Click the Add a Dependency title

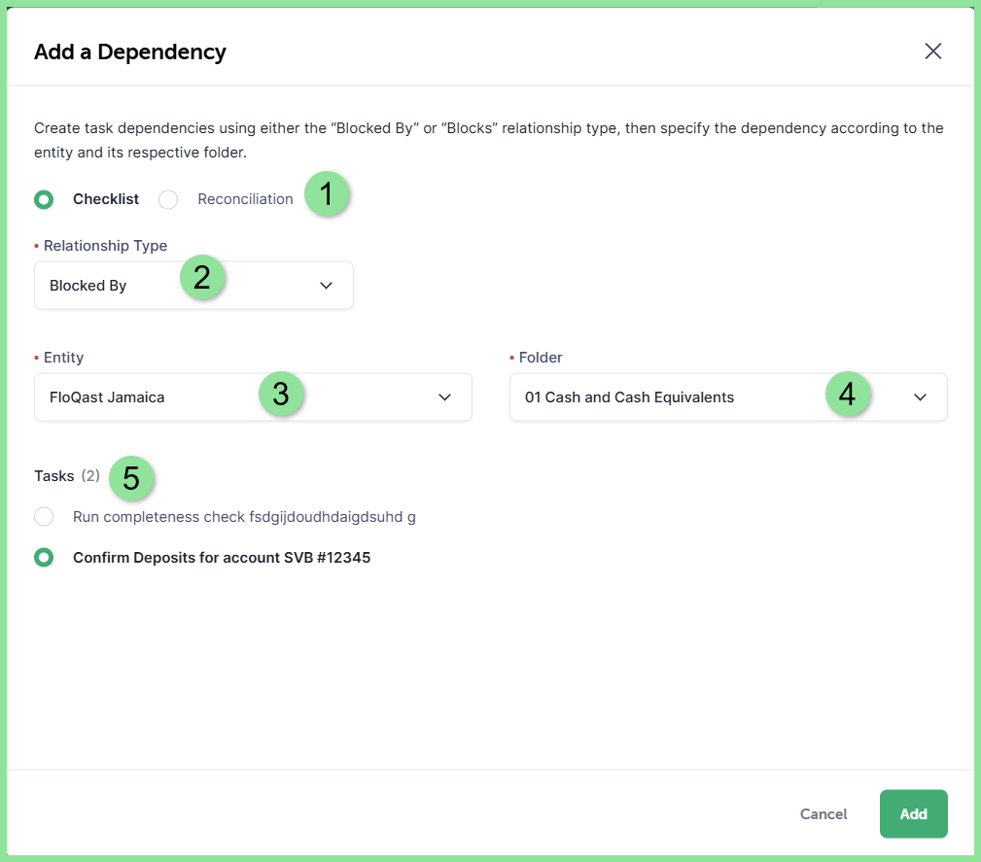point(130,52)
